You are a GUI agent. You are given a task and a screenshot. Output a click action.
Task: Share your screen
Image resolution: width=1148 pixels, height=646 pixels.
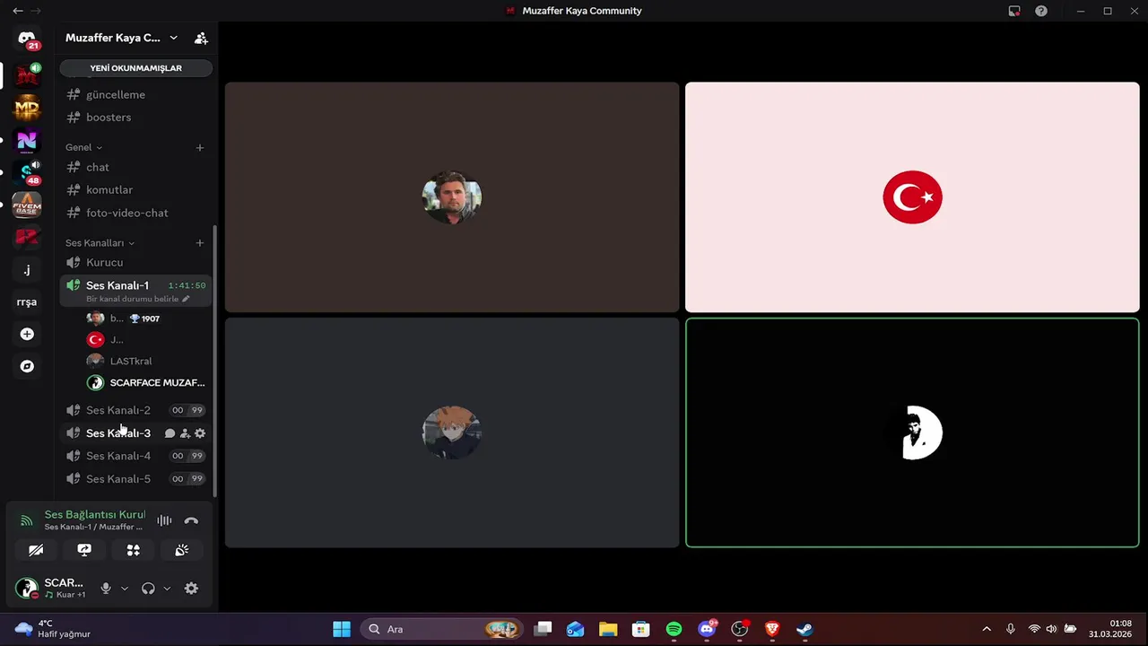pyautogui.click(x=84, y=550)
